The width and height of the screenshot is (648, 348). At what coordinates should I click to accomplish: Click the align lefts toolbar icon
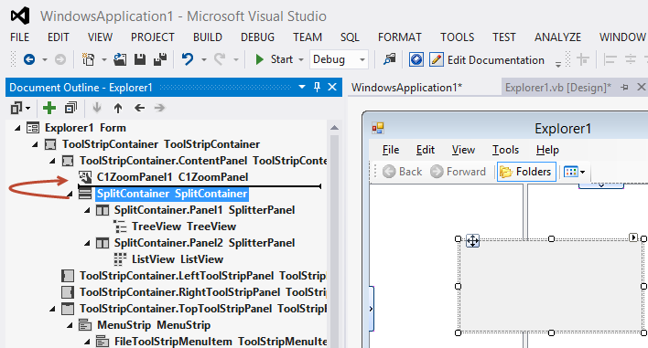(x=610, y=59)
